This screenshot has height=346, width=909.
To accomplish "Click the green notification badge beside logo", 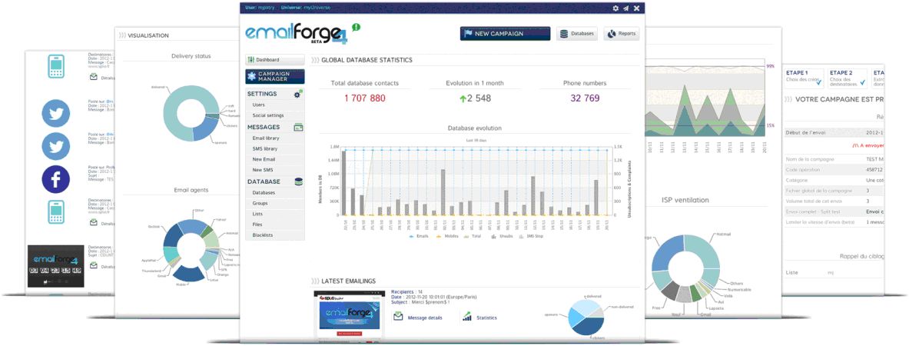I will (357, 28).
